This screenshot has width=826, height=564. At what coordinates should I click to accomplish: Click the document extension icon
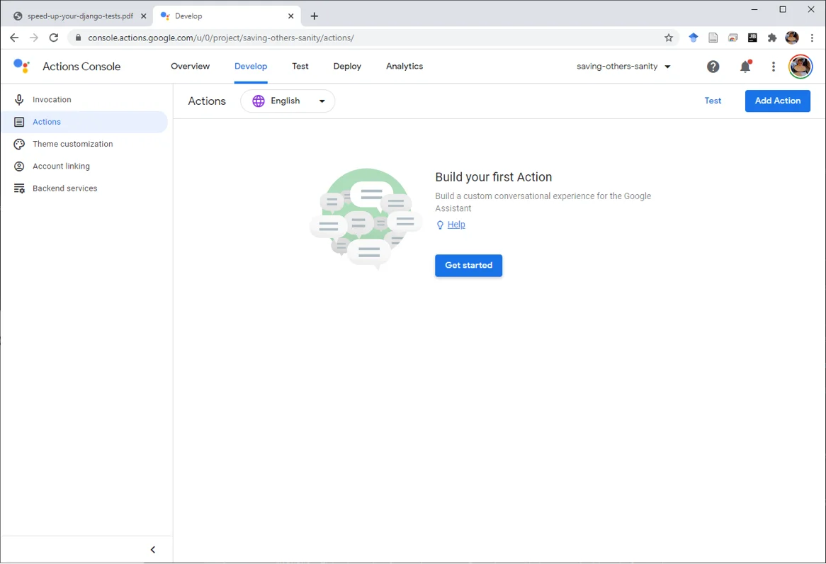[x=713, y=38]
